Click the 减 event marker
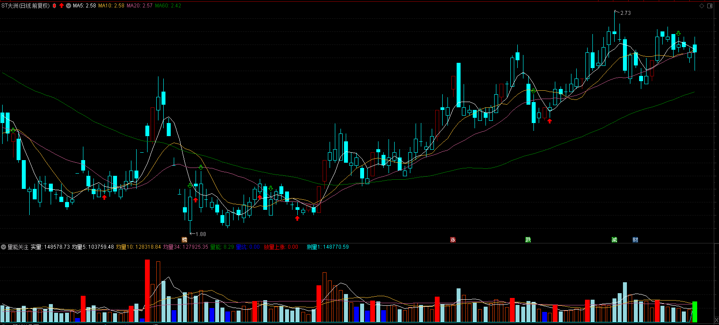This screenshot has height=325, width=719. click(614, 240)
